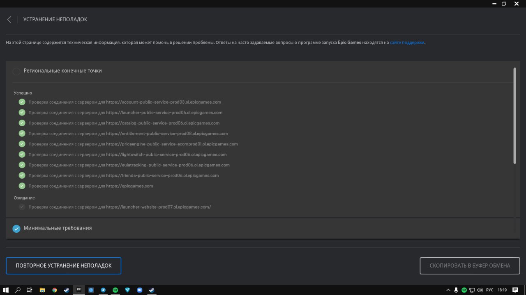
Task: Go back using the left arrow icon
Action: click(x=9, y=20)
